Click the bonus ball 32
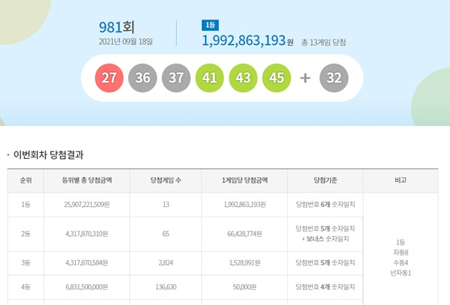 point(334,78)
